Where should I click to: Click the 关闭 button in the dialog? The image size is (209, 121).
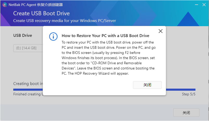pos(147,85)
